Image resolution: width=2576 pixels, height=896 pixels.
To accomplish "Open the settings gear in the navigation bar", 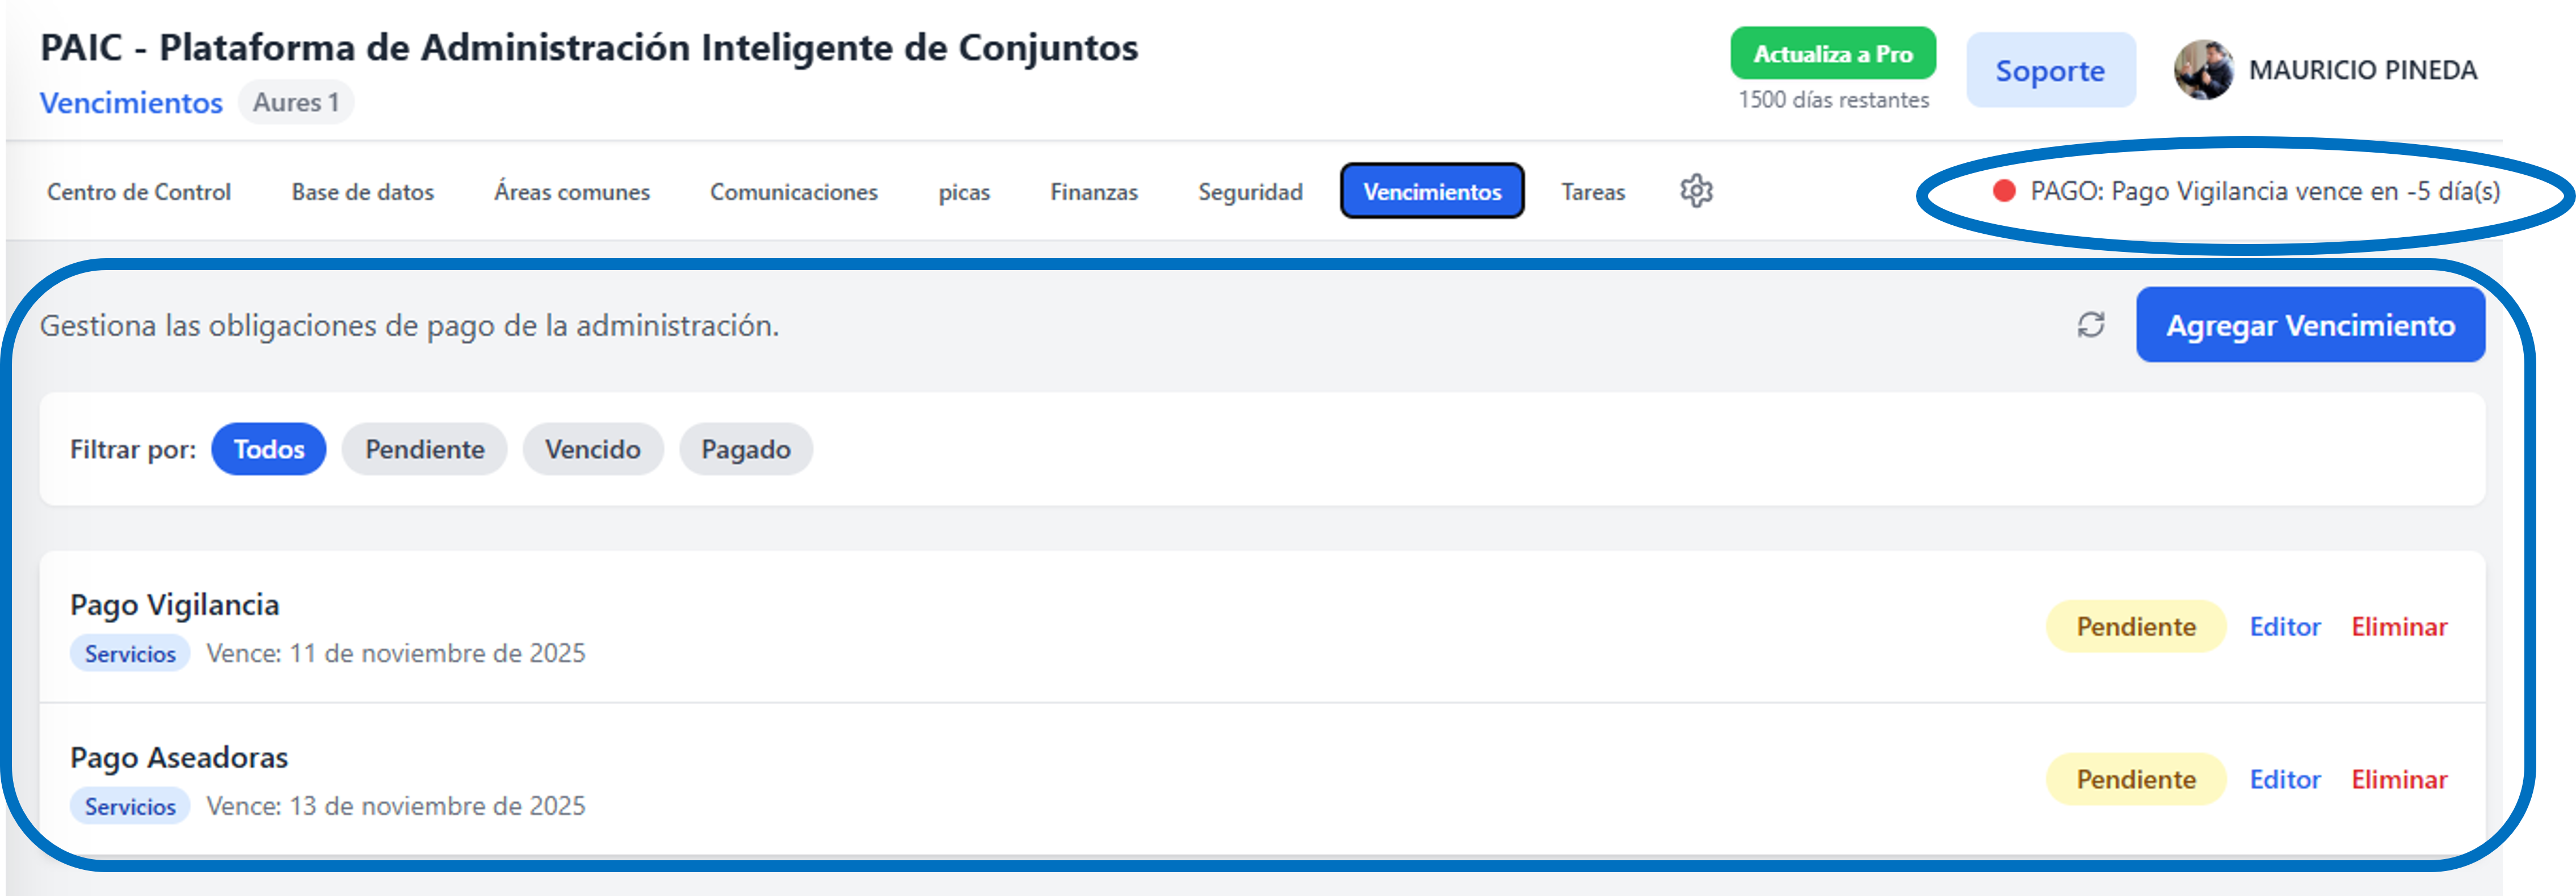I will [1697, 191].
